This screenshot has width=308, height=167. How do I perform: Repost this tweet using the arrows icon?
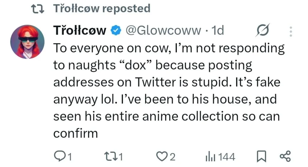(110, 156)
